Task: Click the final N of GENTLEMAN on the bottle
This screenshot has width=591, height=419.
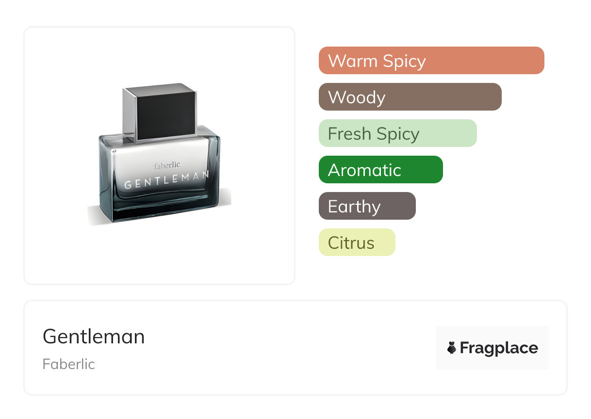Action: 205,175
